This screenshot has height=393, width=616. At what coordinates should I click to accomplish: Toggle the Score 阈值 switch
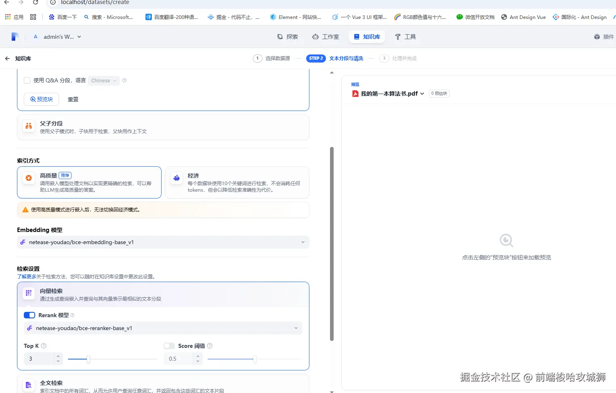click(x=169, y=346)
